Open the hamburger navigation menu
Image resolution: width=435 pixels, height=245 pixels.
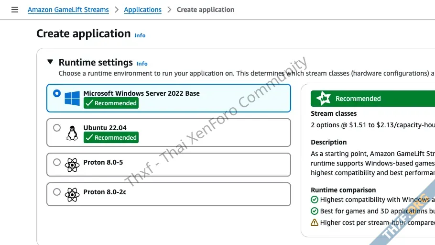pos(15,10)
